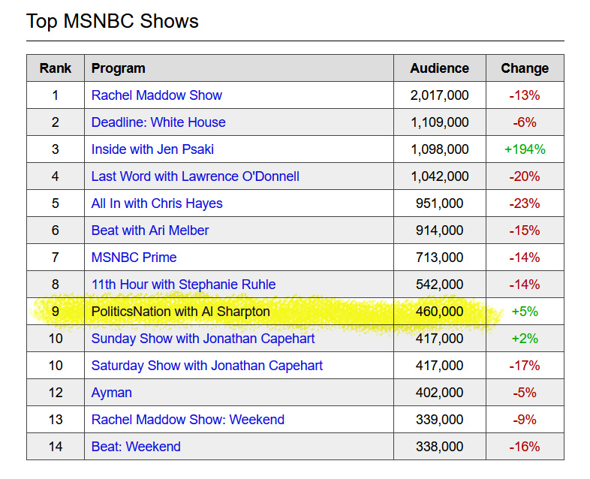Screen dimensions: 590x479
Task: Click the Deadline: White House link
Action: 158,122
